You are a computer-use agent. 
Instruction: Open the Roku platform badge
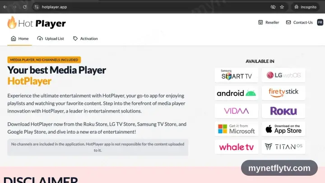click(283, 111)
